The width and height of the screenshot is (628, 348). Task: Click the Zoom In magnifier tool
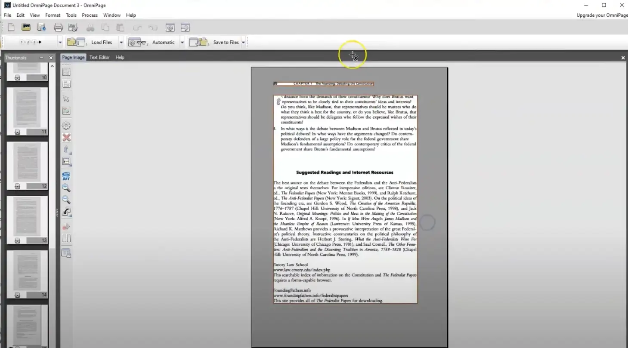point(66,188)
